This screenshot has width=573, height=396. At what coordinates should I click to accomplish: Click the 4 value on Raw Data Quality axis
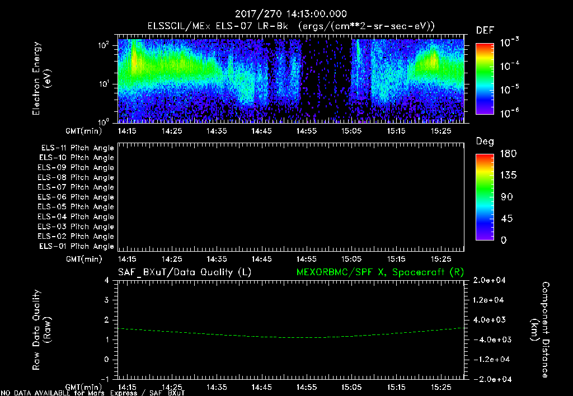(x=106, y=280)
